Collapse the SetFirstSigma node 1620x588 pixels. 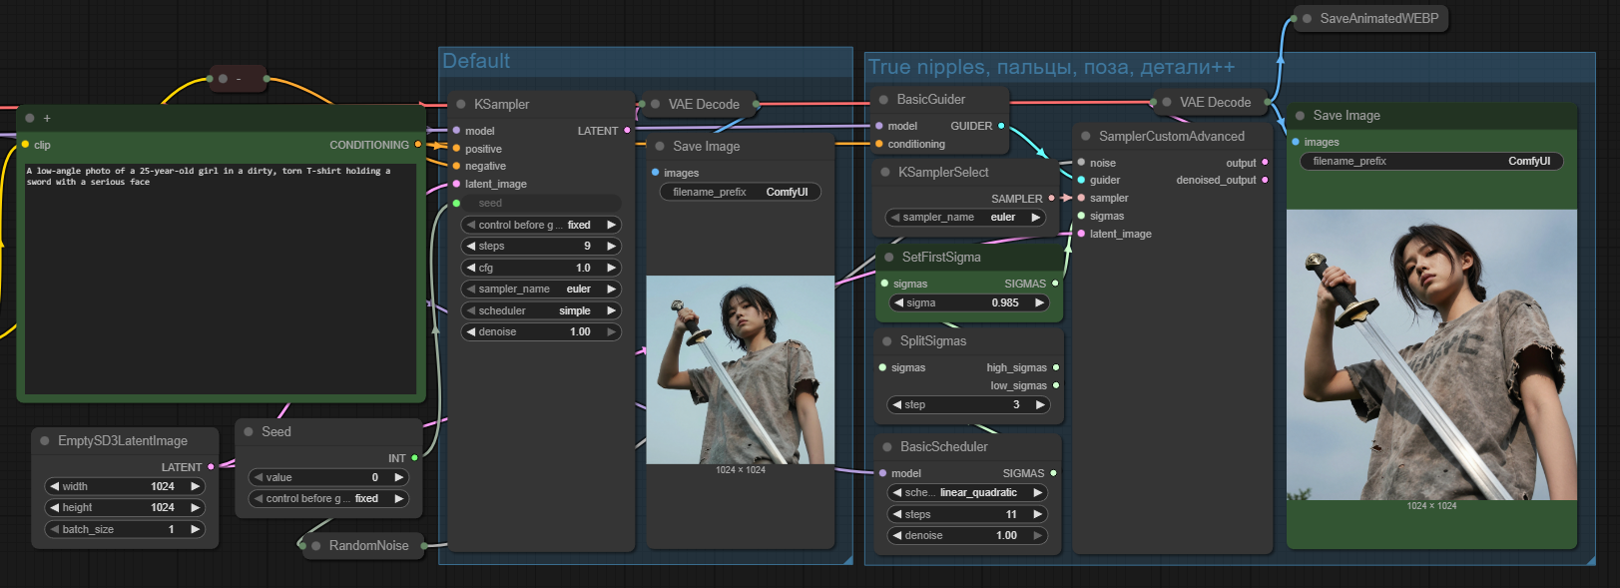click(x=888, y=258)
